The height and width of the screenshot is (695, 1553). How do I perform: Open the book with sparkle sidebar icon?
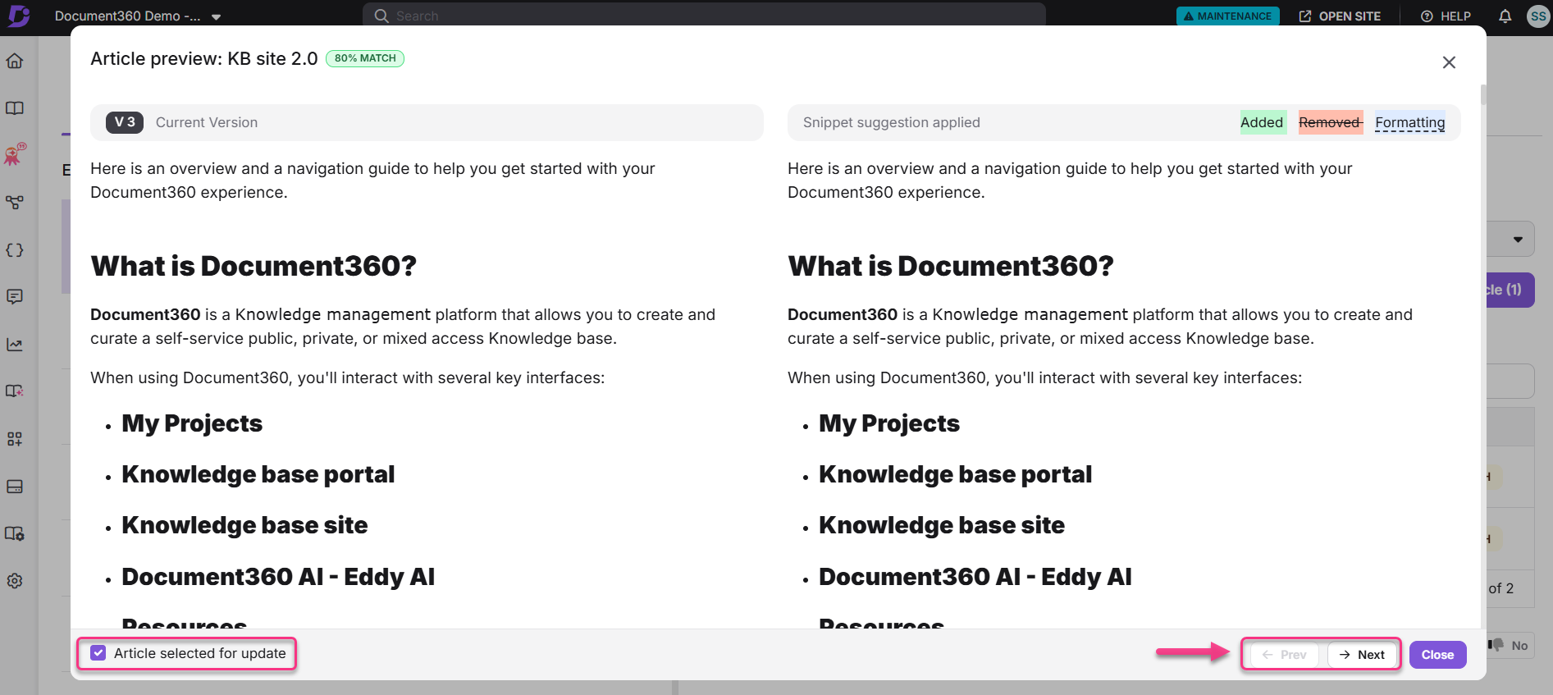click(15, 391)
